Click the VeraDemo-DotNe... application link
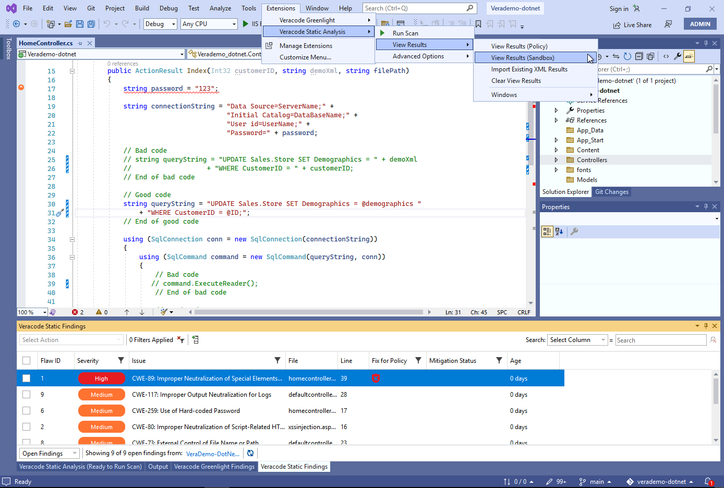This screenshot has height=488, width=724. [213, 454]
